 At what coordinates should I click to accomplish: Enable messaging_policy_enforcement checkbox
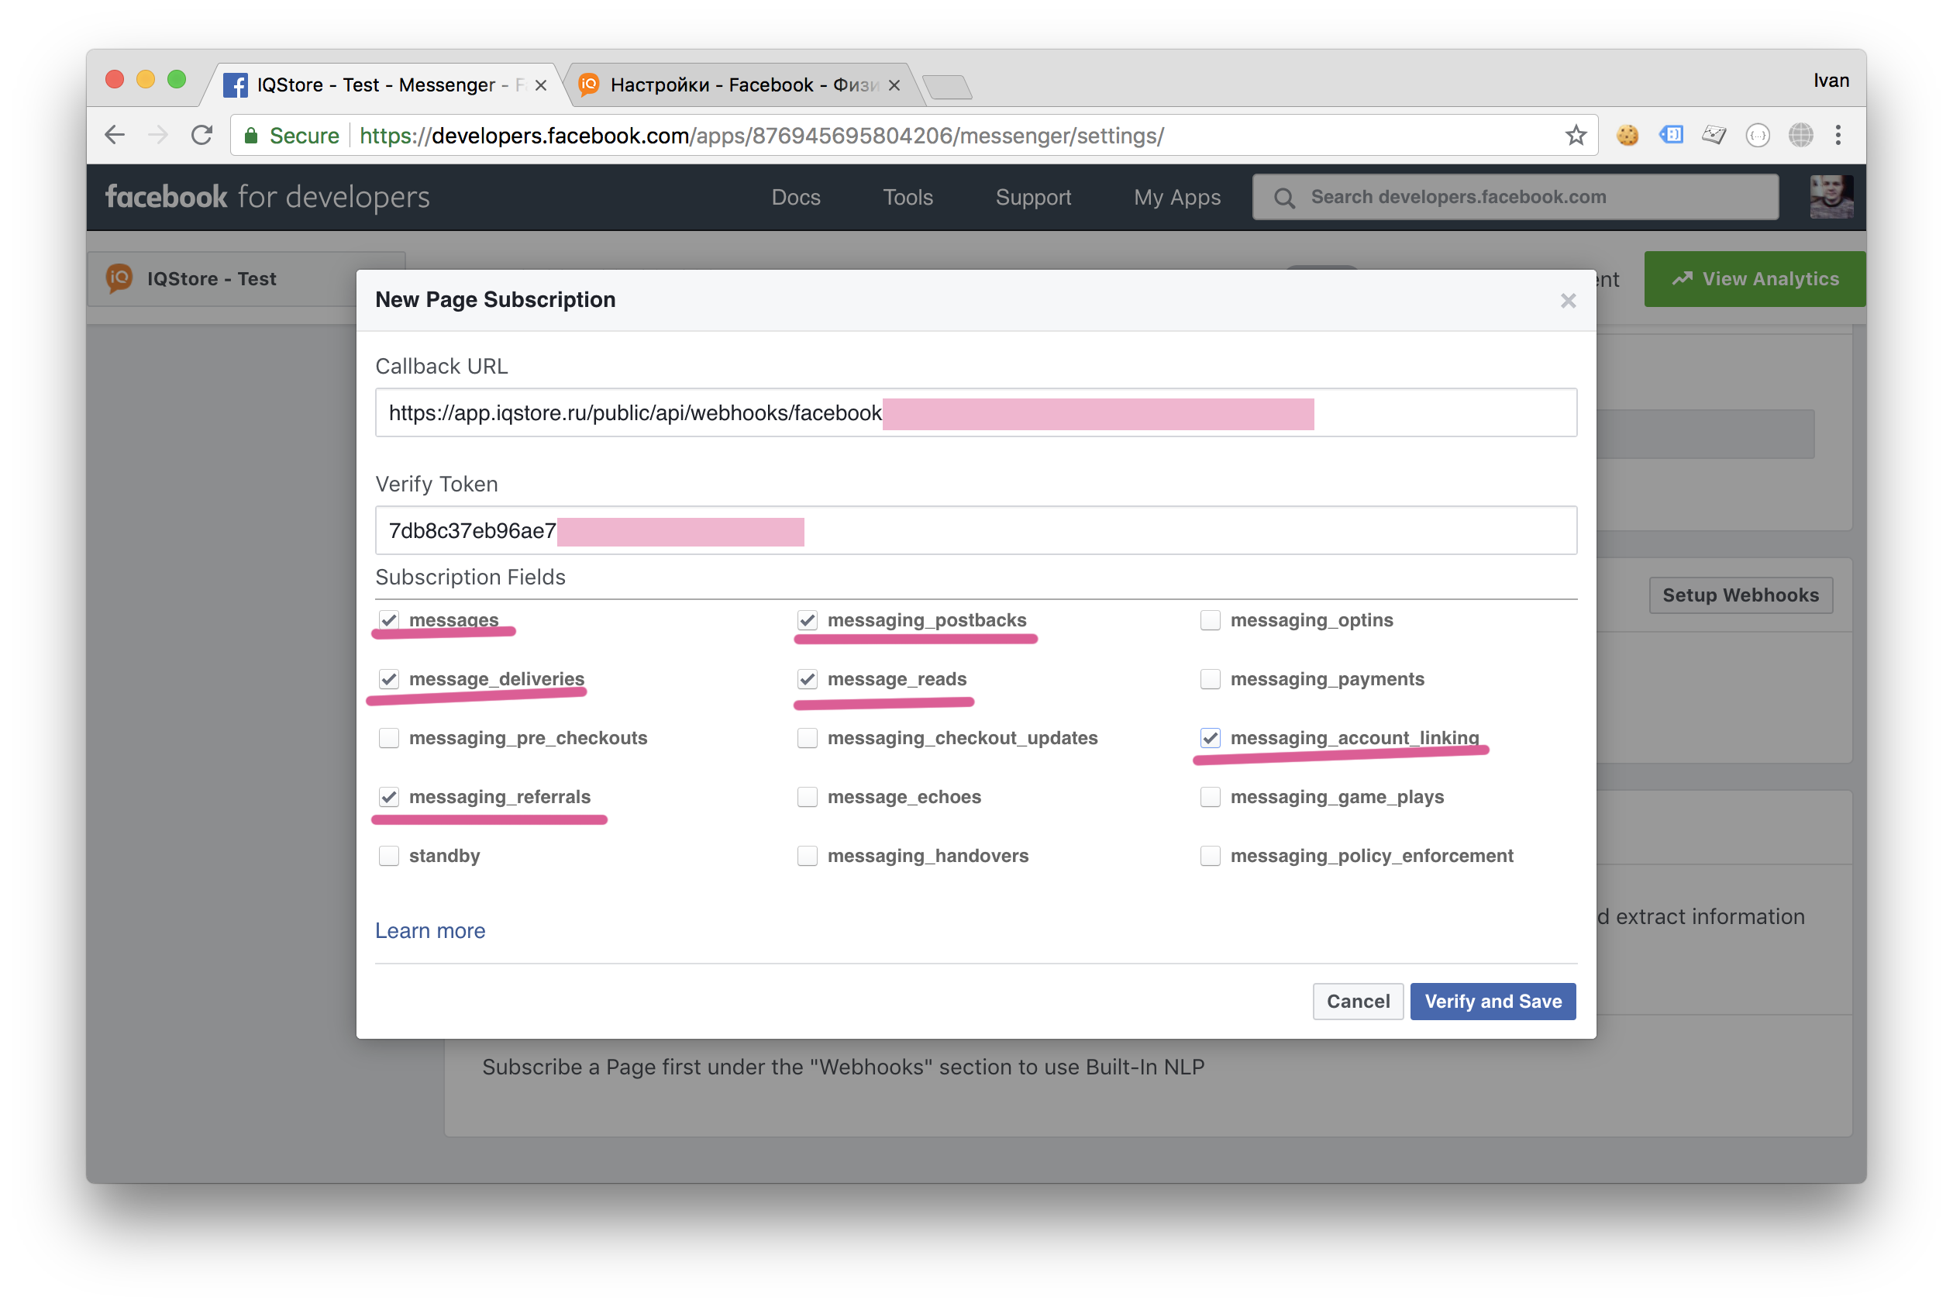[x=1211, y=856]
